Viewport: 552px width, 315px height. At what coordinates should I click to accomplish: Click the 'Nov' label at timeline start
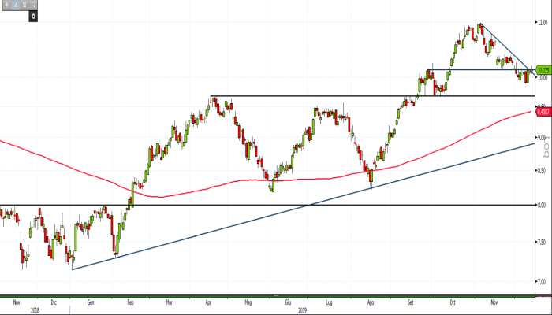click(x=17, y=301)
